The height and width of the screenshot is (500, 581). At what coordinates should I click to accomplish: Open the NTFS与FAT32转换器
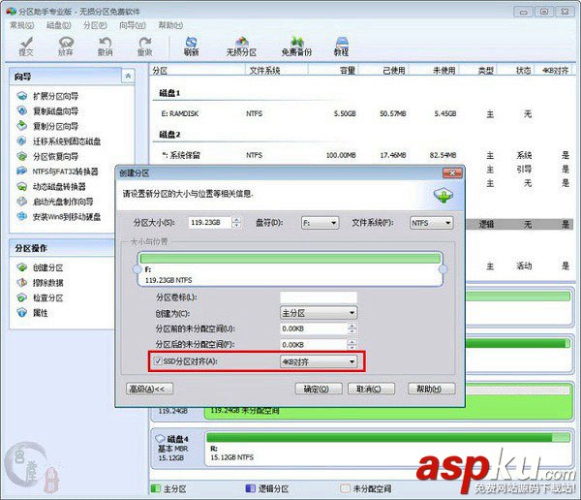(x=57, y=172)
